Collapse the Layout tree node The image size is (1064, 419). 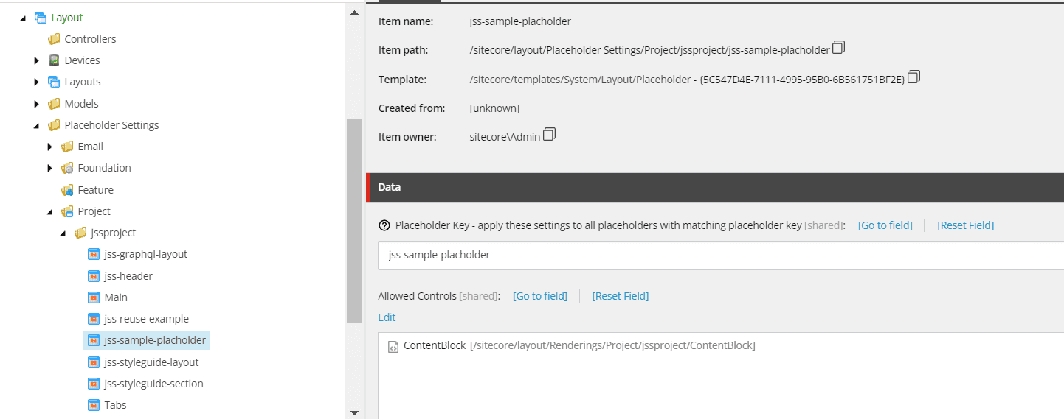23,18
